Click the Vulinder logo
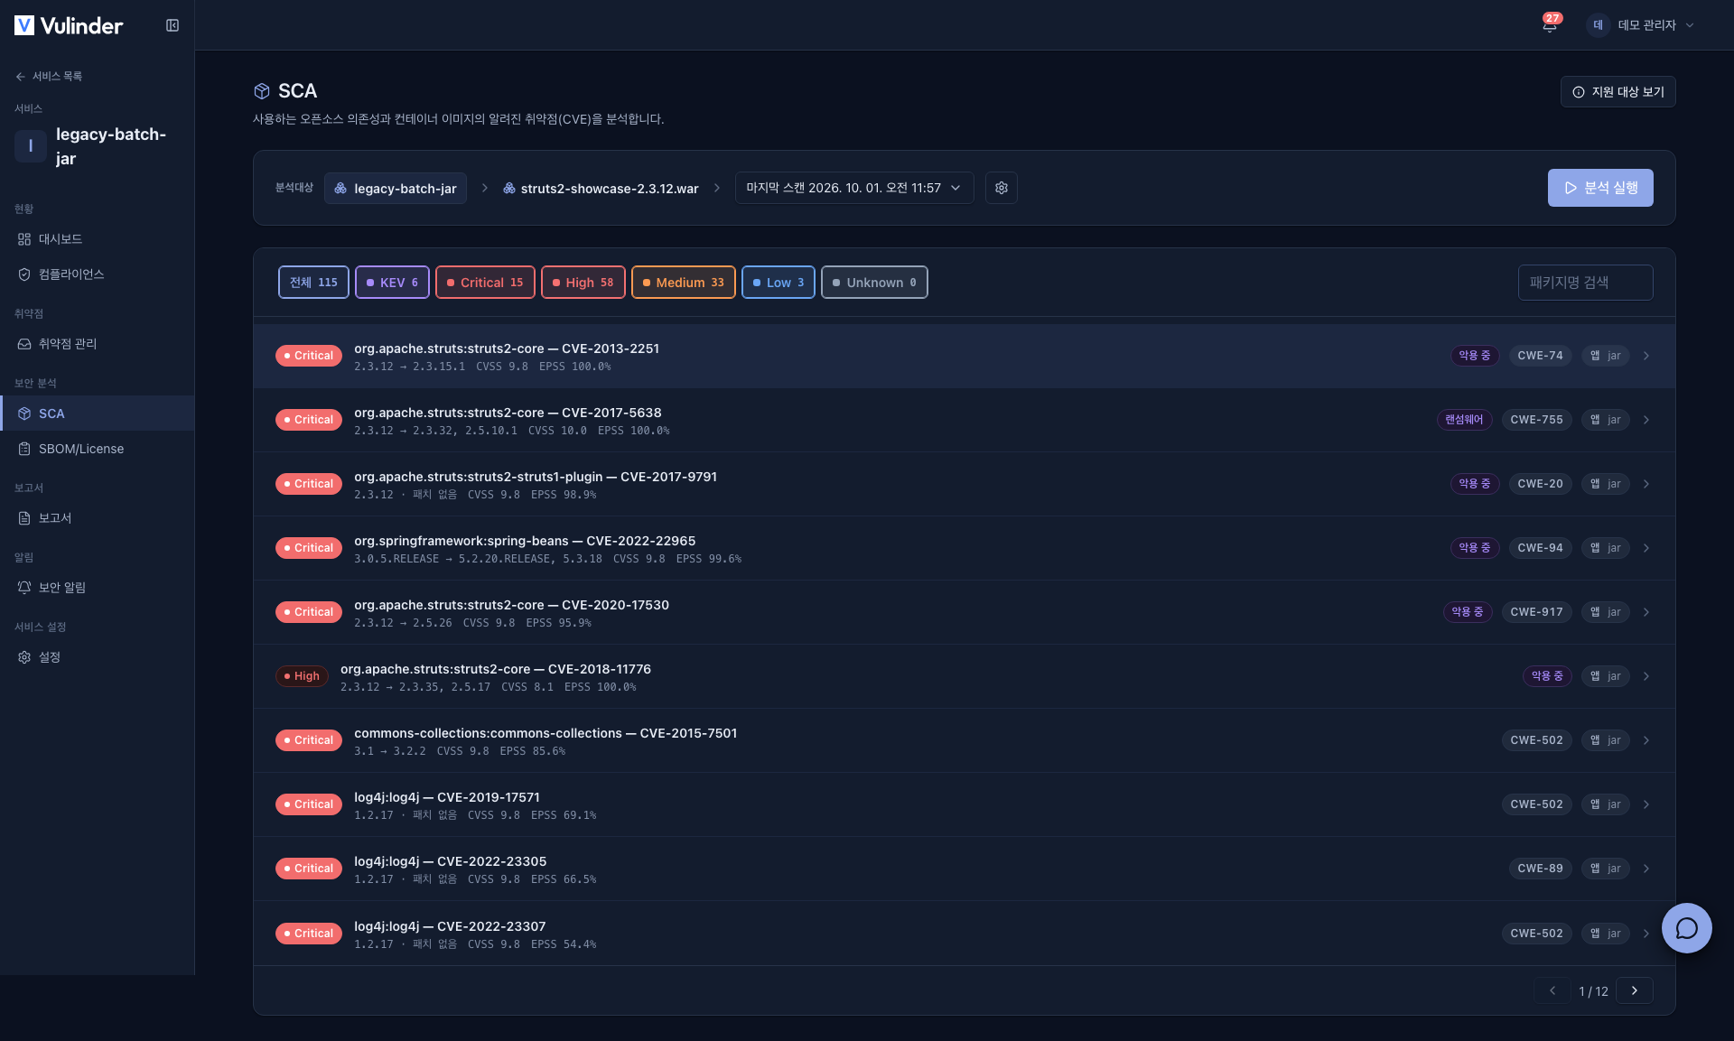Image resolution: width=1734 pixels, height=1041 pixels. (69, 25)
